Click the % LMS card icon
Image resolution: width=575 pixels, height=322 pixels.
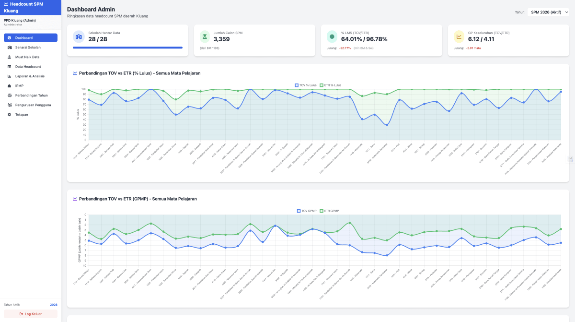pyautogui.click(x=332, y=37)
